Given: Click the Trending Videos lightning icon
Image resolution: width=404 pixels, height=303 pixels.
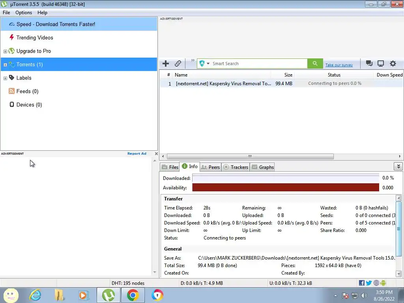Looking at the screenshot, I should click(x=11, y=37).
